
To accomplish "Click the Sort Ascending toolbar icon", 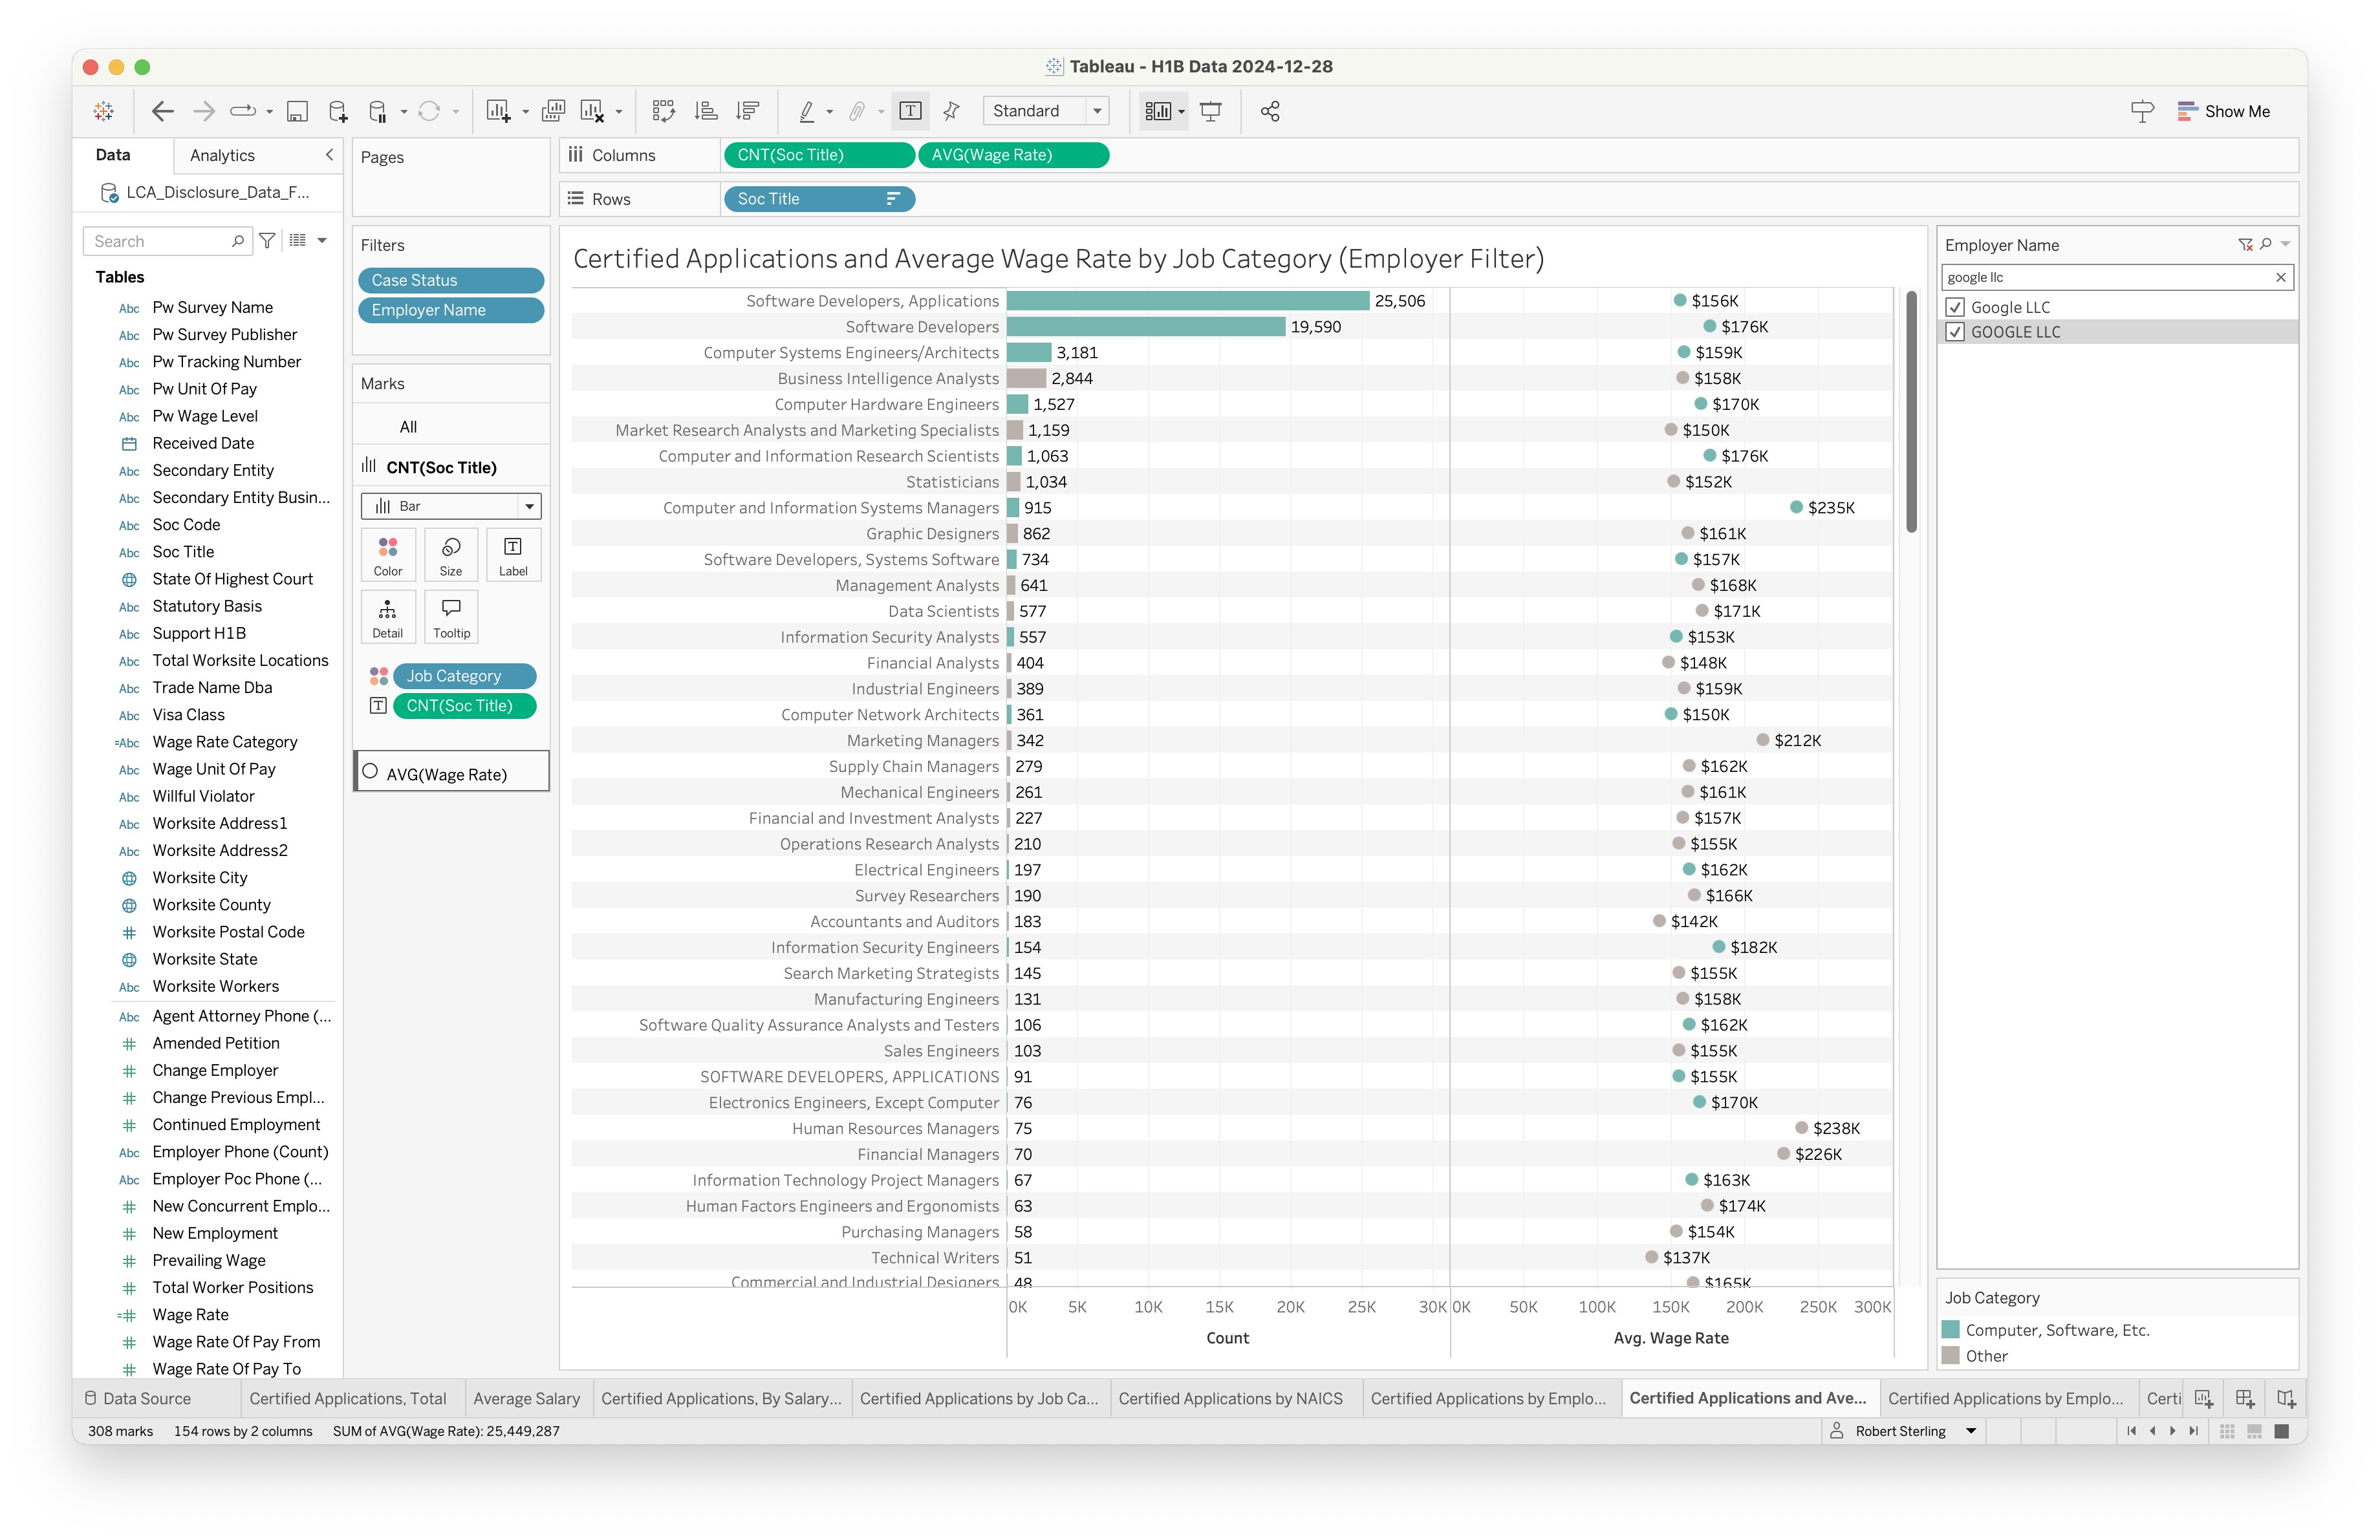I will 706,111.
